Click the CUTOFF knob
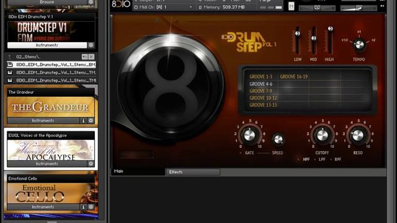Screen dimensions: 397x223 (323, 135)
